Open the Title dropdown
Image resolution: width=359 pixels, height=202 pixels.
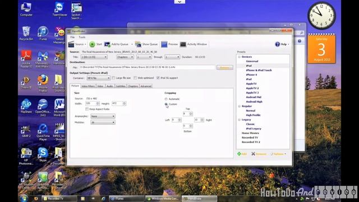click(x=94, y=57)
